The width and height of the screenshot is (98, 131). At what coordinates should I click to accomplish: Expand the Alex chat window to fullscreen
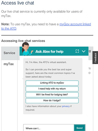coord(77,51)
